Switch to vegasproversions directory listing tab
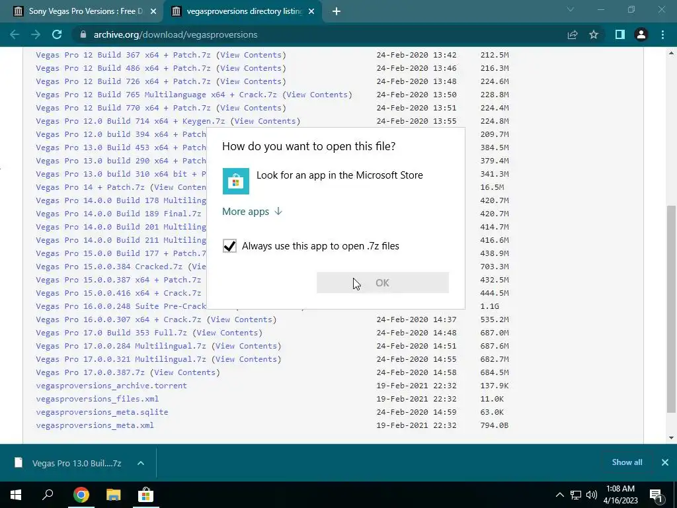Screen dimensions: 677x508 (x=242, y=11)
